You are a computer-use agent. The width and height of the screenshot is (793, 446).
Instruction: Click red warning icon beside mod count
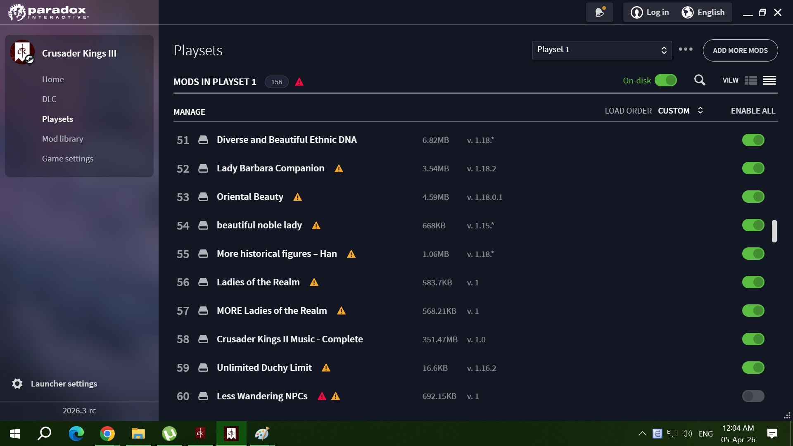[x=299, y=82]
